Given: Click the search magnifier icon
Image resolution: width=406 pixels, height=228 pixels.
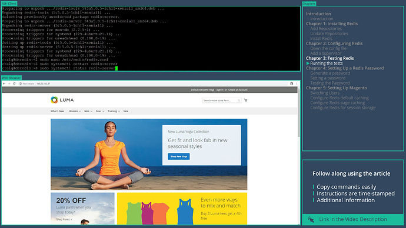Looking at the screenshot, I should coord(239,100).
